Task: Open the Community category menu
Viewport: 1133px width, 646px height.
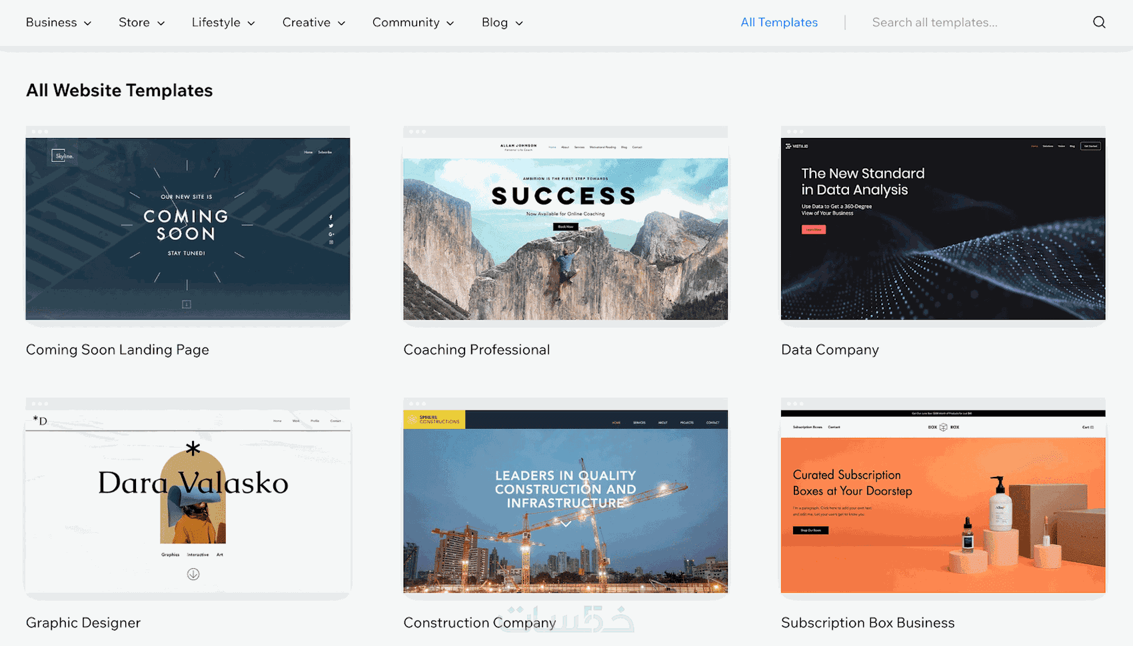Action: [x=406, y=23]
